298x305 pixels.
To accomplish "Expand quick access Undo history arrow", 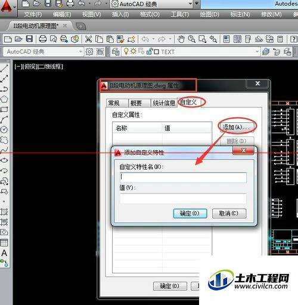I will pos(89,4).
